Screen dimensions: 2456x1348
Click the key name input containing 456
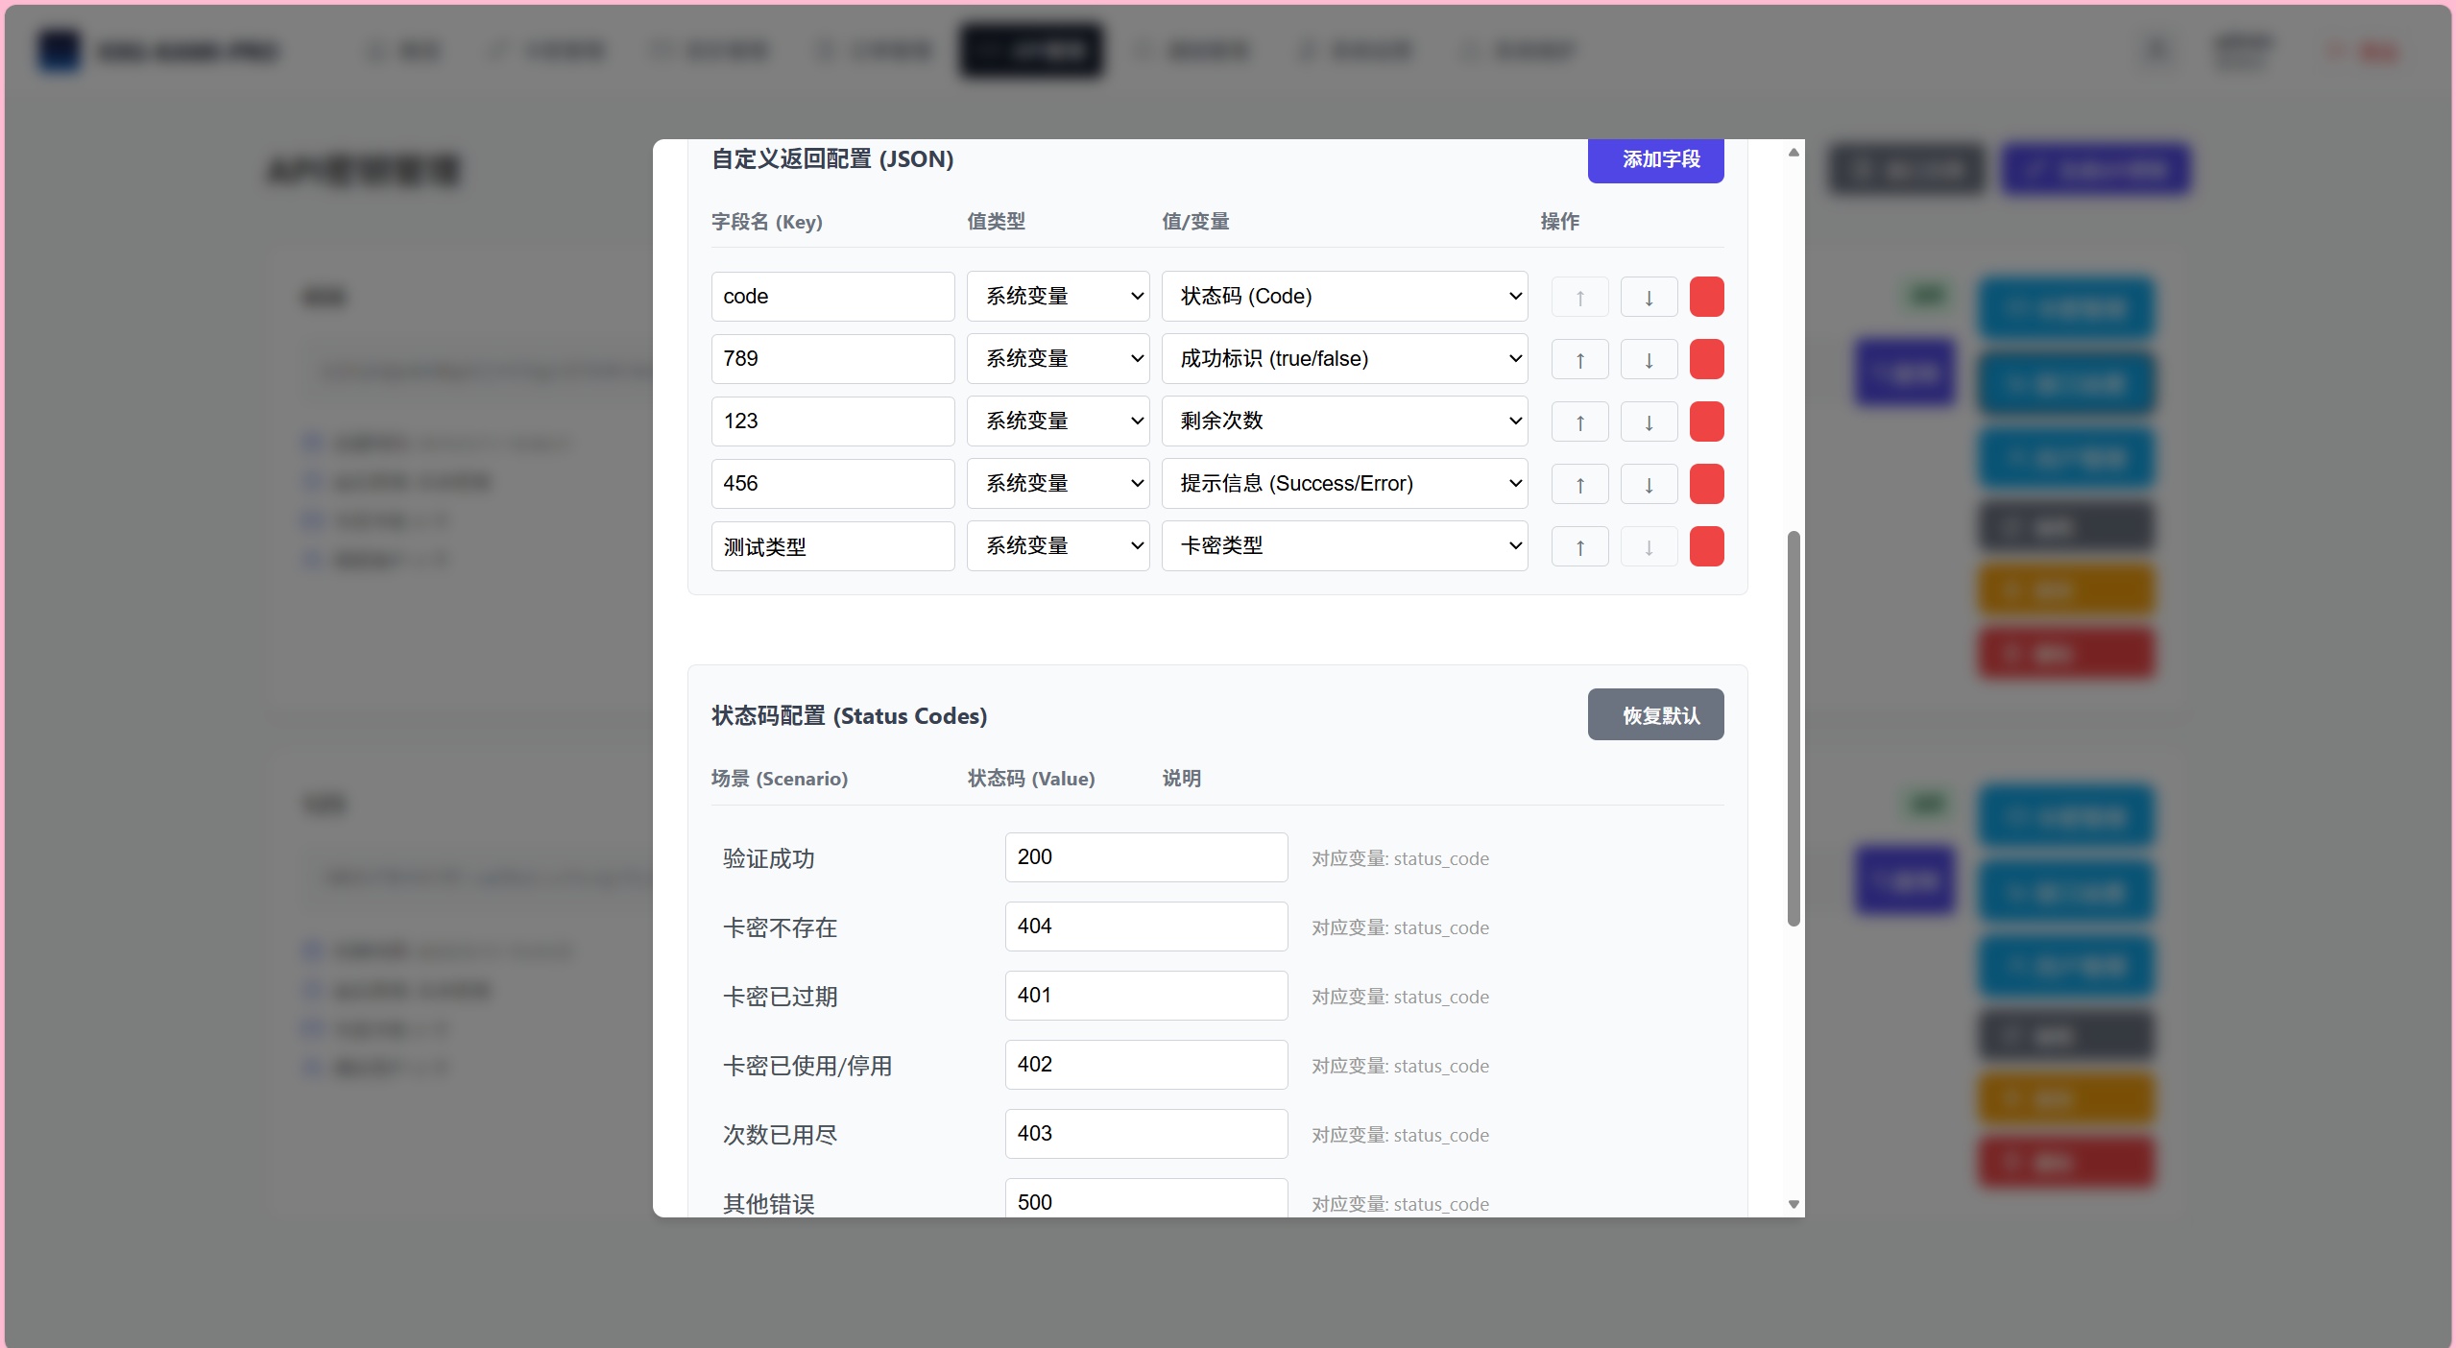tap(831, 483)
